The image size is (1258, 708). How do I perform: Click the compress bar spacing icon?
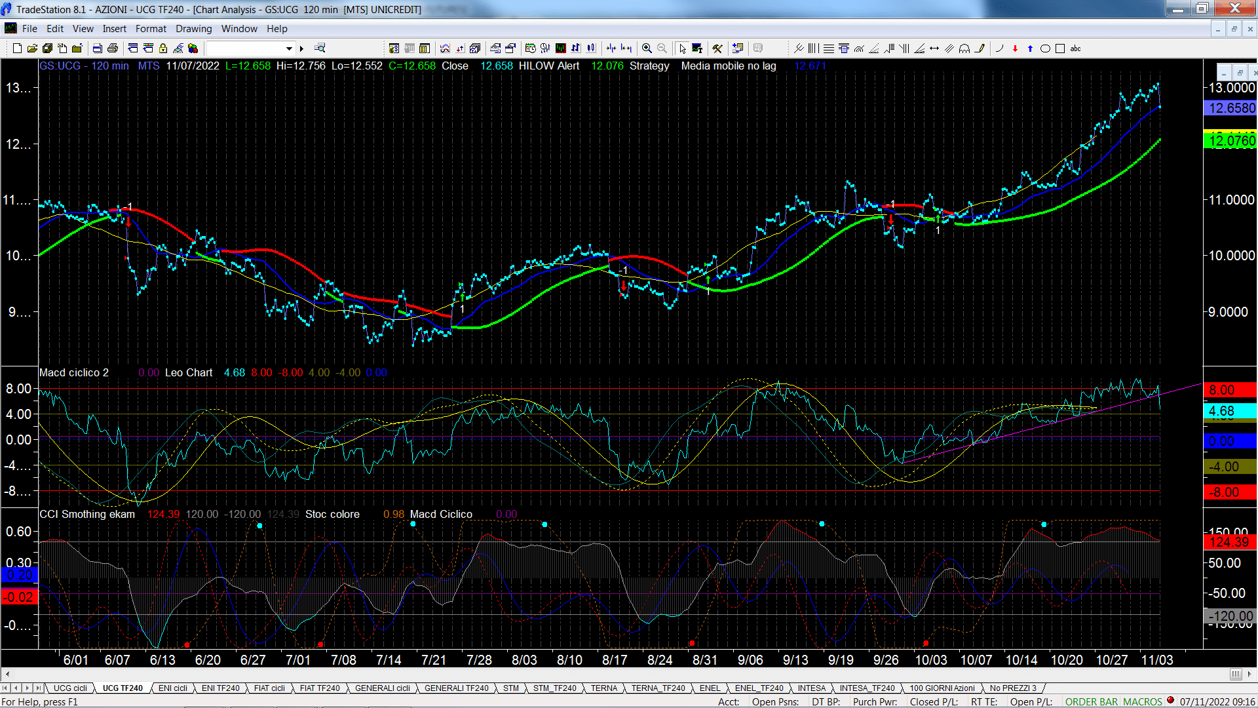(611, 49)
